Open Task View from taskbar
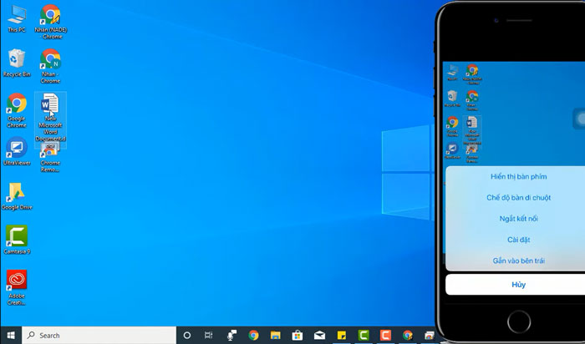The height and width of the screenshot is (344, 585). (209, 335)
